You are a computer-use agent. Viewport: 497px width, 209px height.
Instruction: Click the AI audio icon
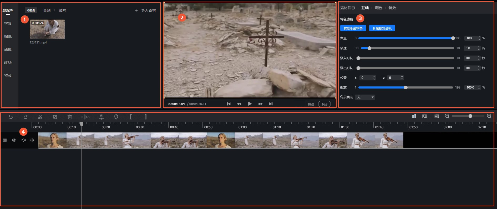click(x=102, y=117)
